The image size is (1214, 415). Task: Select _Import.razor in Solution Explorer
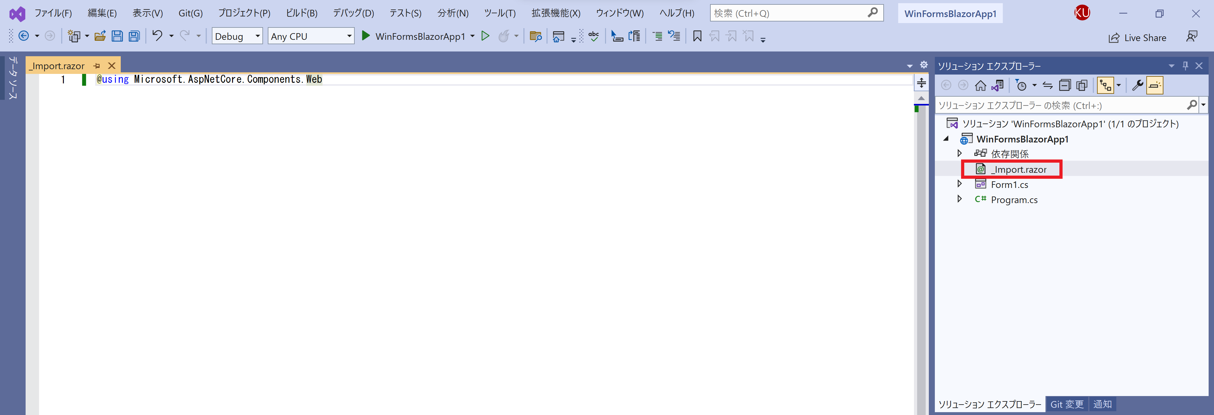tap(1018, 170)
